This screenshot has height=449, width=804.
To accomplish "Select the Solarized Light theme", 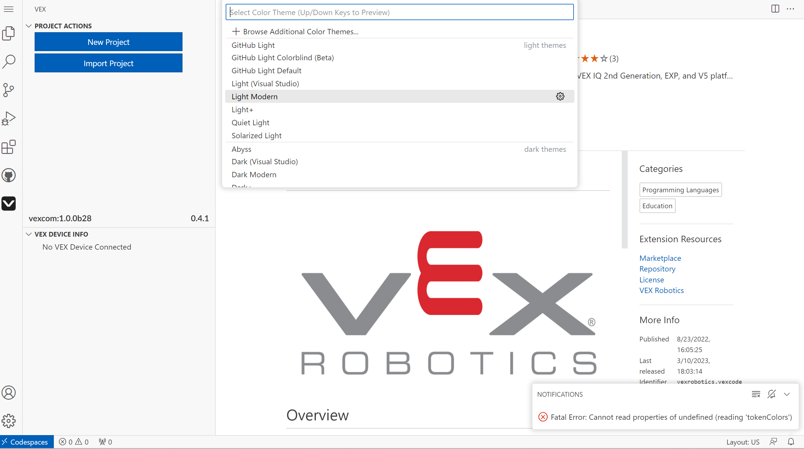I will click(x=400, y=136).
